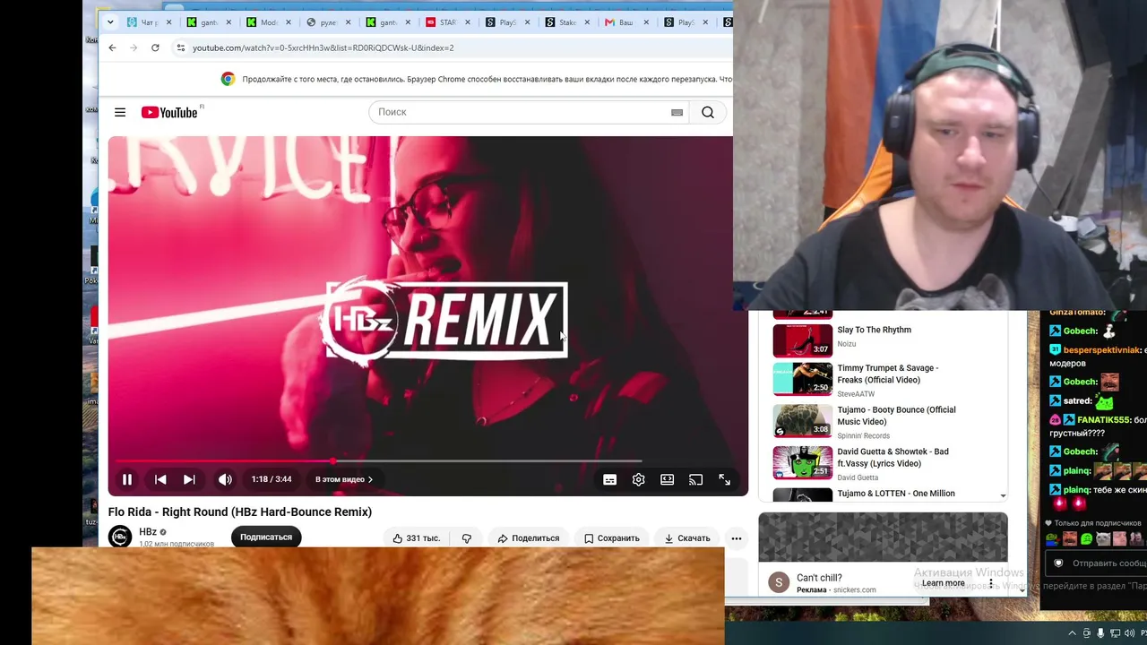Open more actions menu beside 'Скачать'
The image size is (1147, 645).
tap(737, 538)
